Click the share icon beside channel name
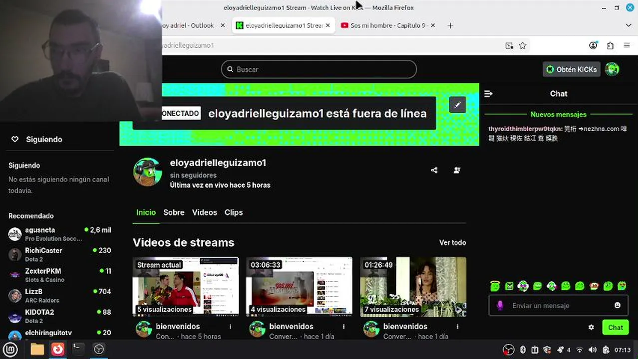Image resolution: width=638 pixels, height=359 pixels. pos(434,170)
